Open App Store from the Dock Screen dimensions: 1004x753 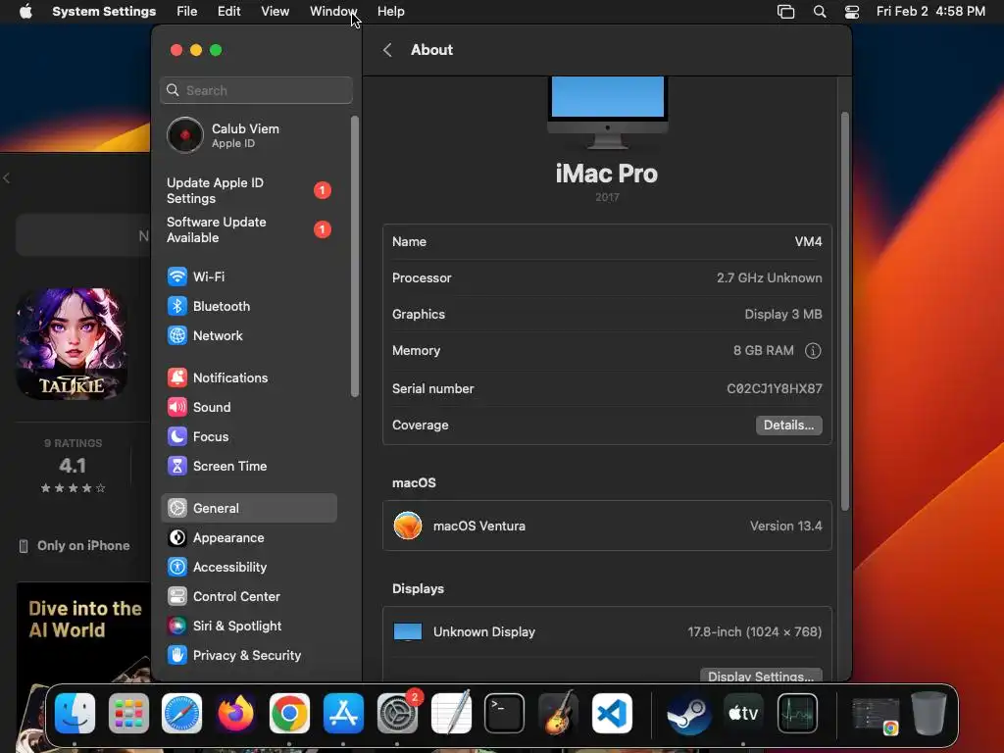coord(343,714)
